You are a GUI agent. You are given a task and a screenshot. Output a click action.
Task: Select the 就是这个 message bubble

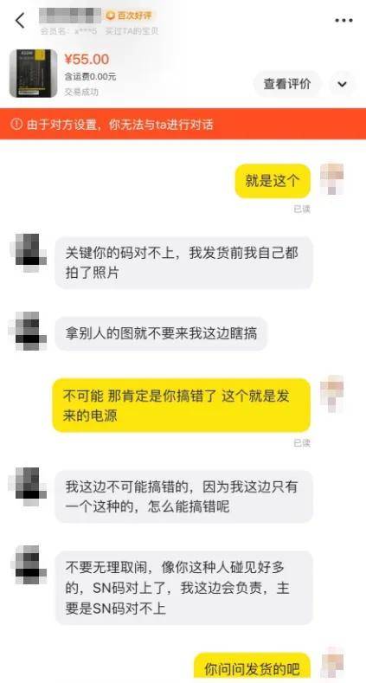point(273,181)
